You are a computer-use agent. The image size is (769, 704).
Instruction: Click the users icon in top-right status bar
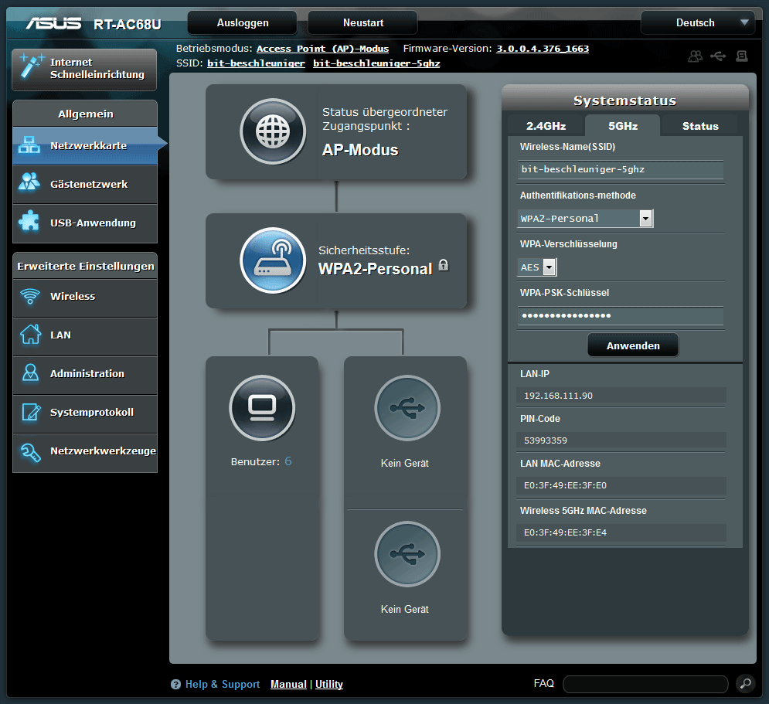click(x=696, y=56)
